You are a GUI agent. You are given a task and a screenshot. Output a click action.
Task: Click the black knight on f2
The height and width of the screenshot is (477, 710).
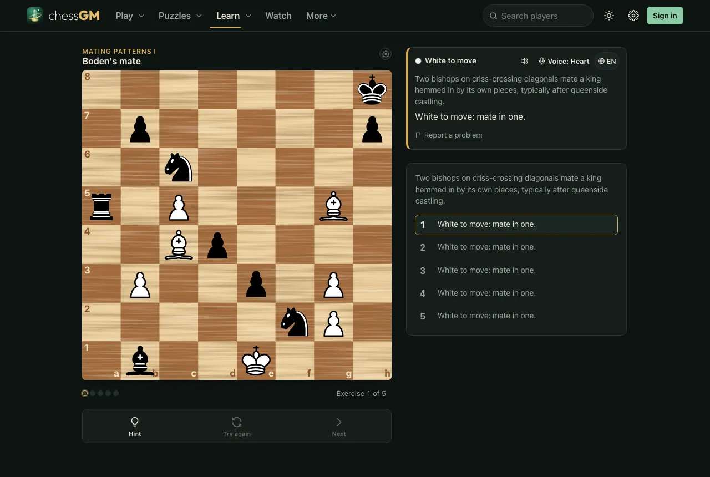295,322
